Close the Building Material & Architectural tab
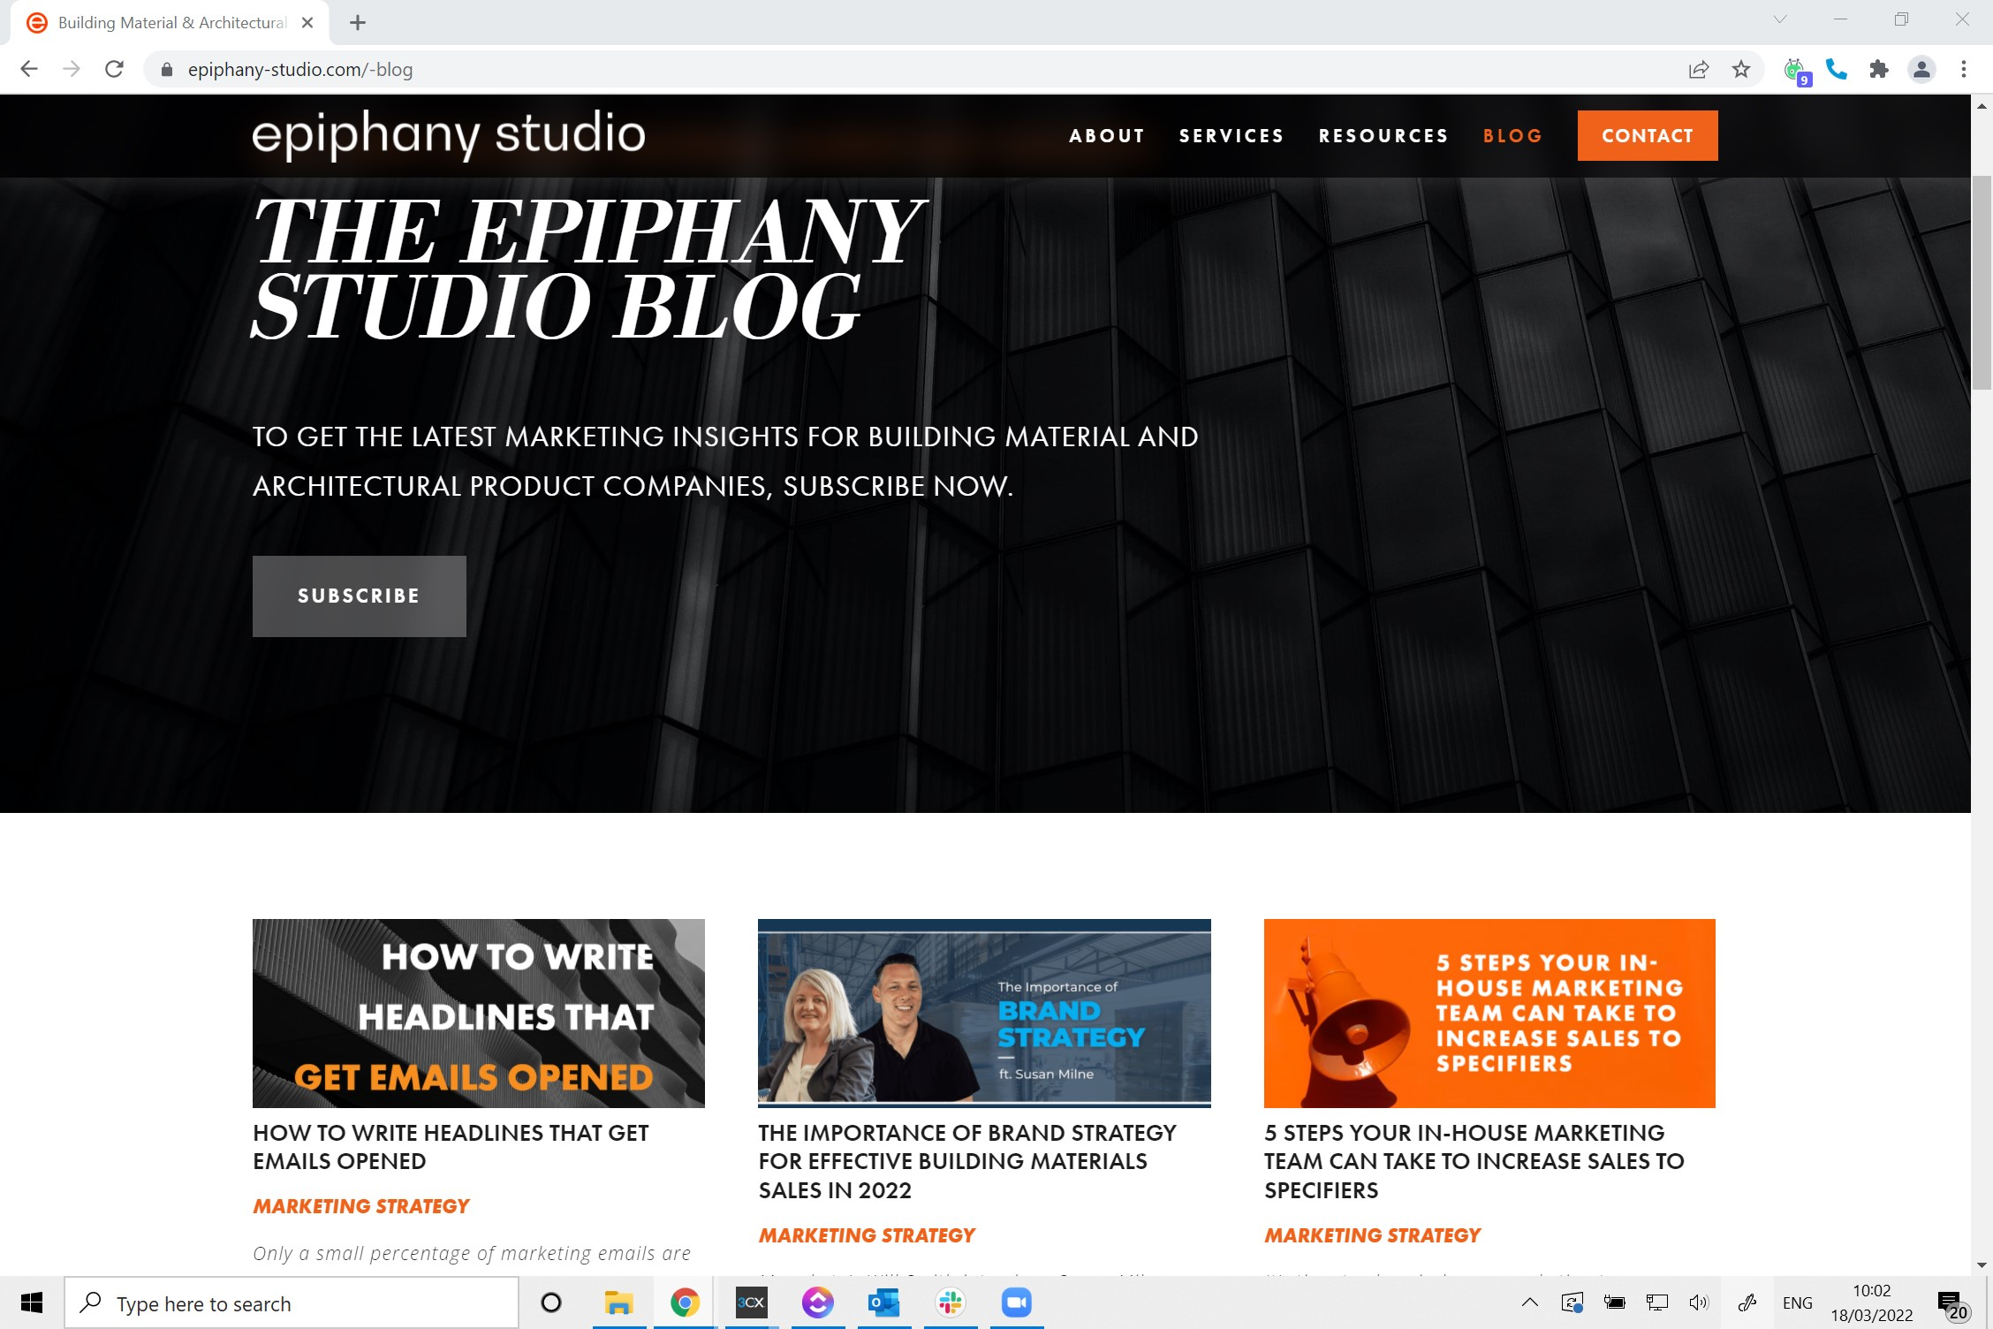 pyautogui.click(x=307, y=23)
